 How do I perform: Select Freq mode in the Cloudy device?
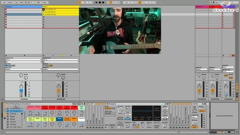pyautogui.click(x=165, y=111)
